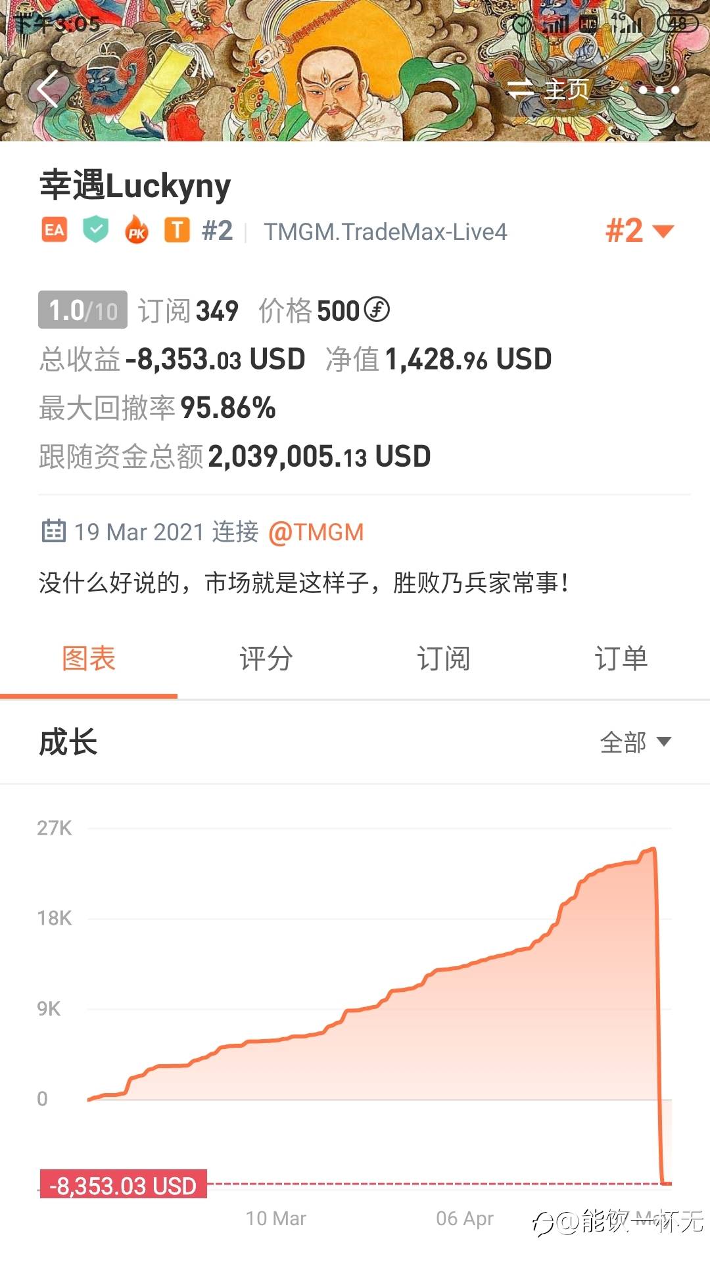Tap the TMGM.TradeMax-Live4 server name

point(385,232)
